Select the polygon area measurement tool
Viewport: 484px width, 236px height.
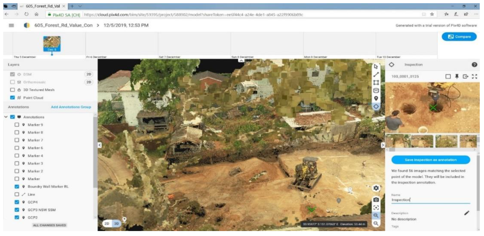click(x=376, y=82)
